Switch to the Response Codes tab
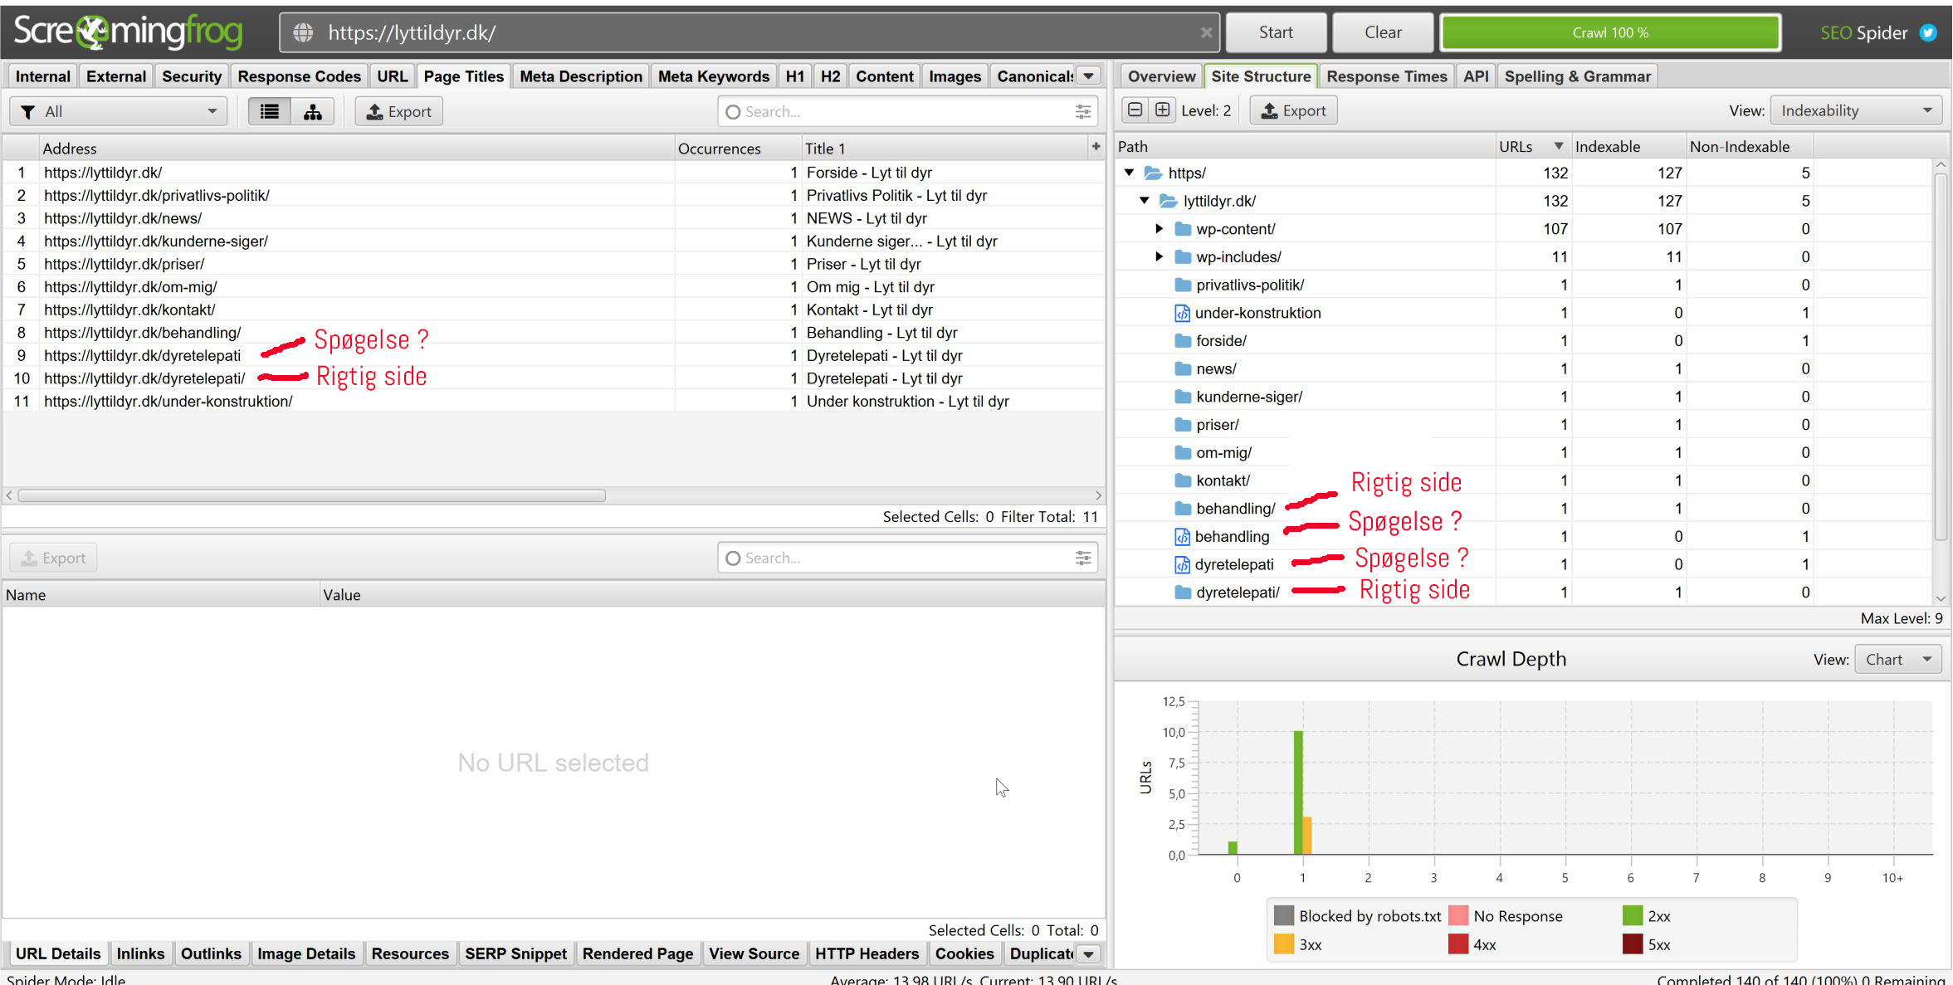Image resolution: width=1953 pixels, height=985 pixels. click(x=299, y=76)
